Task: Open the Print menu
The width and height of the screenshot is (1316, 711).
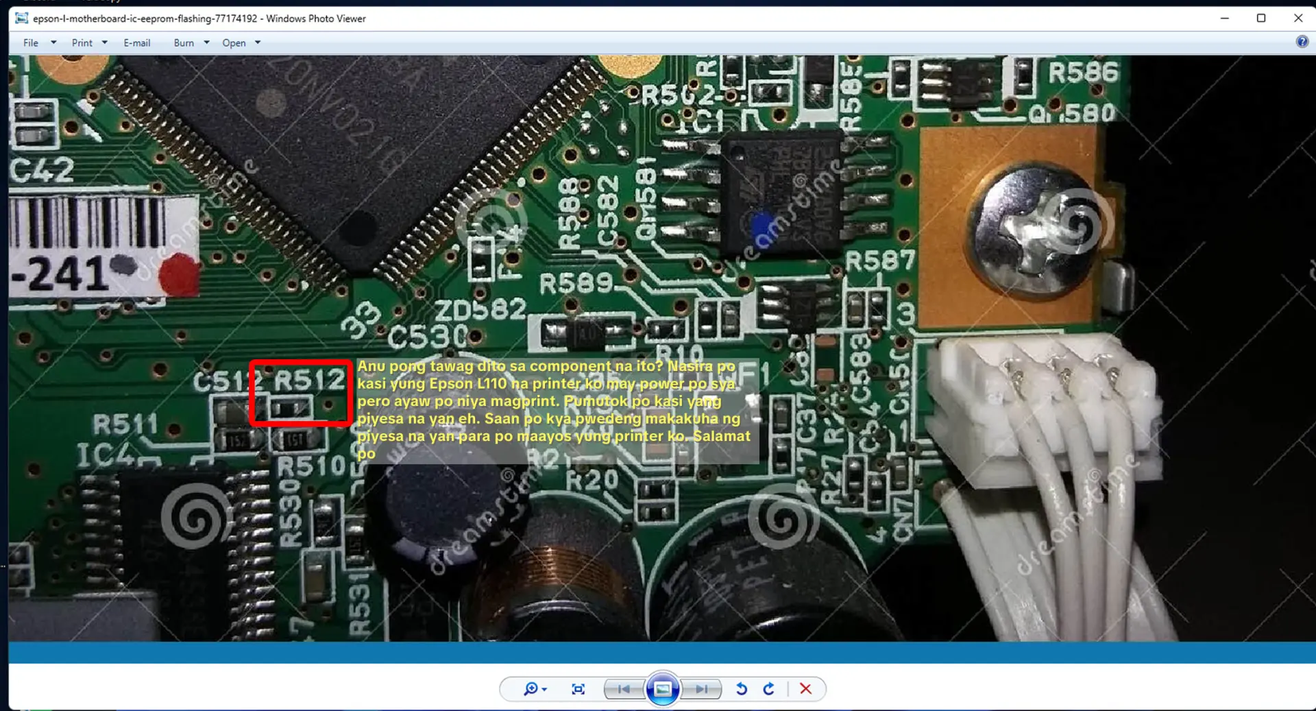Action: pos(82,43)
